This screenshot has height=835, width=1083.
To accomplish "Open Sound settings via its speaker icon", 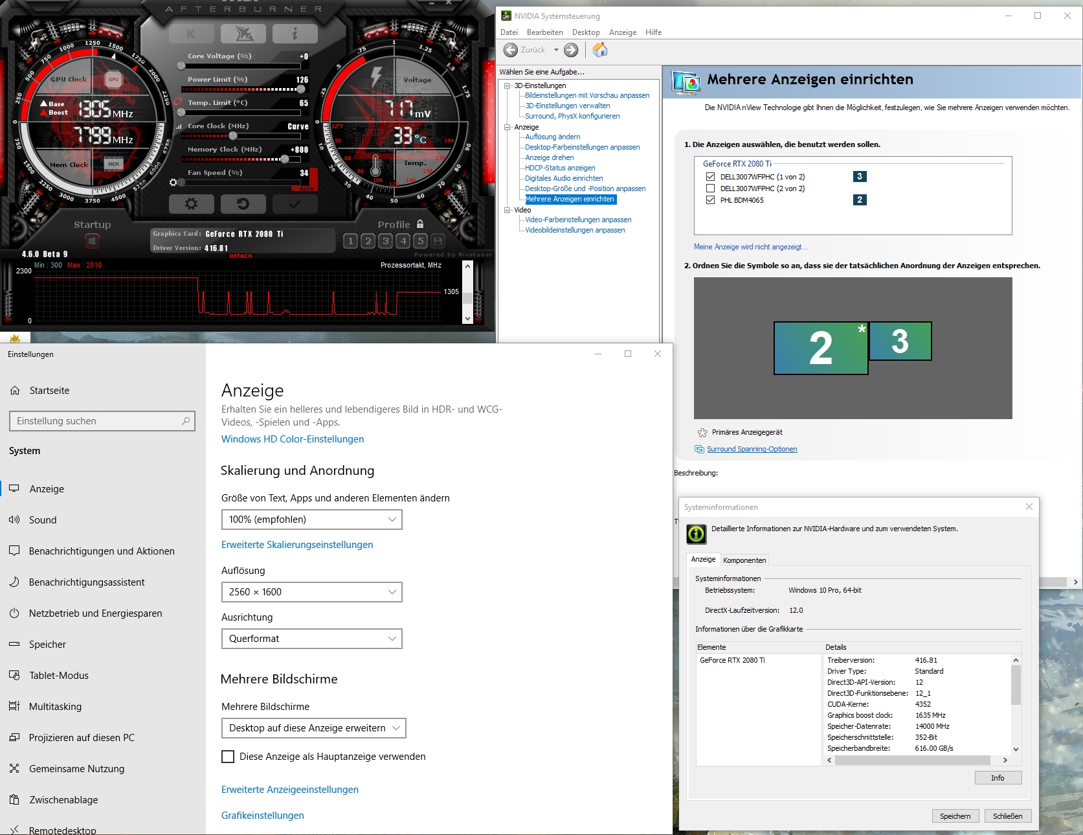I will point(14,520).
